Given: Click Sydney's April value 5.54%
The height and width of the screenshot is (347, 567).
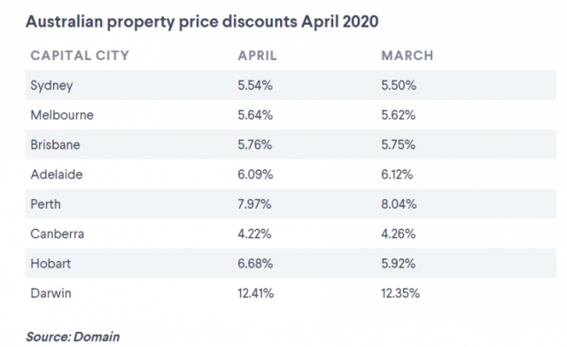Looking at the screenshot, I should tap(255, 85).
